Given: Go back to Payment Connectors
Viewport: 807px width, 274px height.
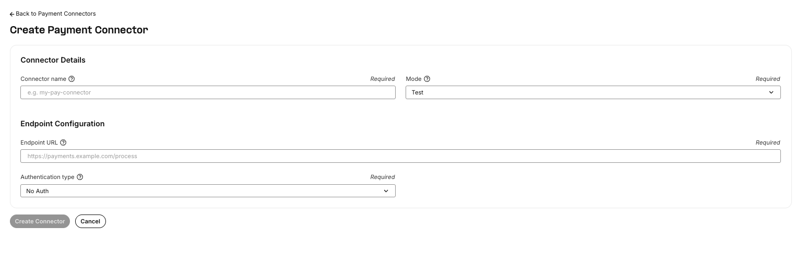Looking at the screenshot, I should pyautogui.click(x=53, y=14).
